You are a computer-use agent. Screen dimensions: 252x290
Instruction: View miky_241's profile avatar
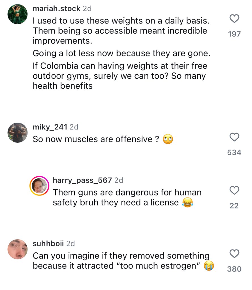point(17,133)
